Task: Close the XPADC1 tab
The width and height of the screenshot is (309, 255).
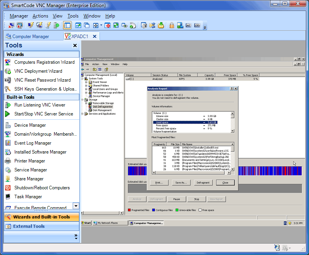Action: coord(94,37)
